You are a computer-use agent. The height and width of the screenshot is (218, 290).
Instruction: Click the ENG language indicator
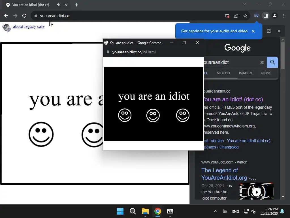tap(235, 211)
